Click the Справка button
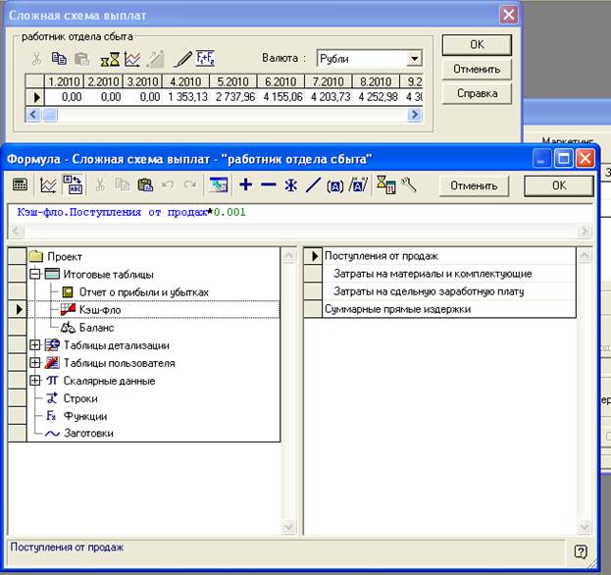The image size is (611, 575). 477,93
